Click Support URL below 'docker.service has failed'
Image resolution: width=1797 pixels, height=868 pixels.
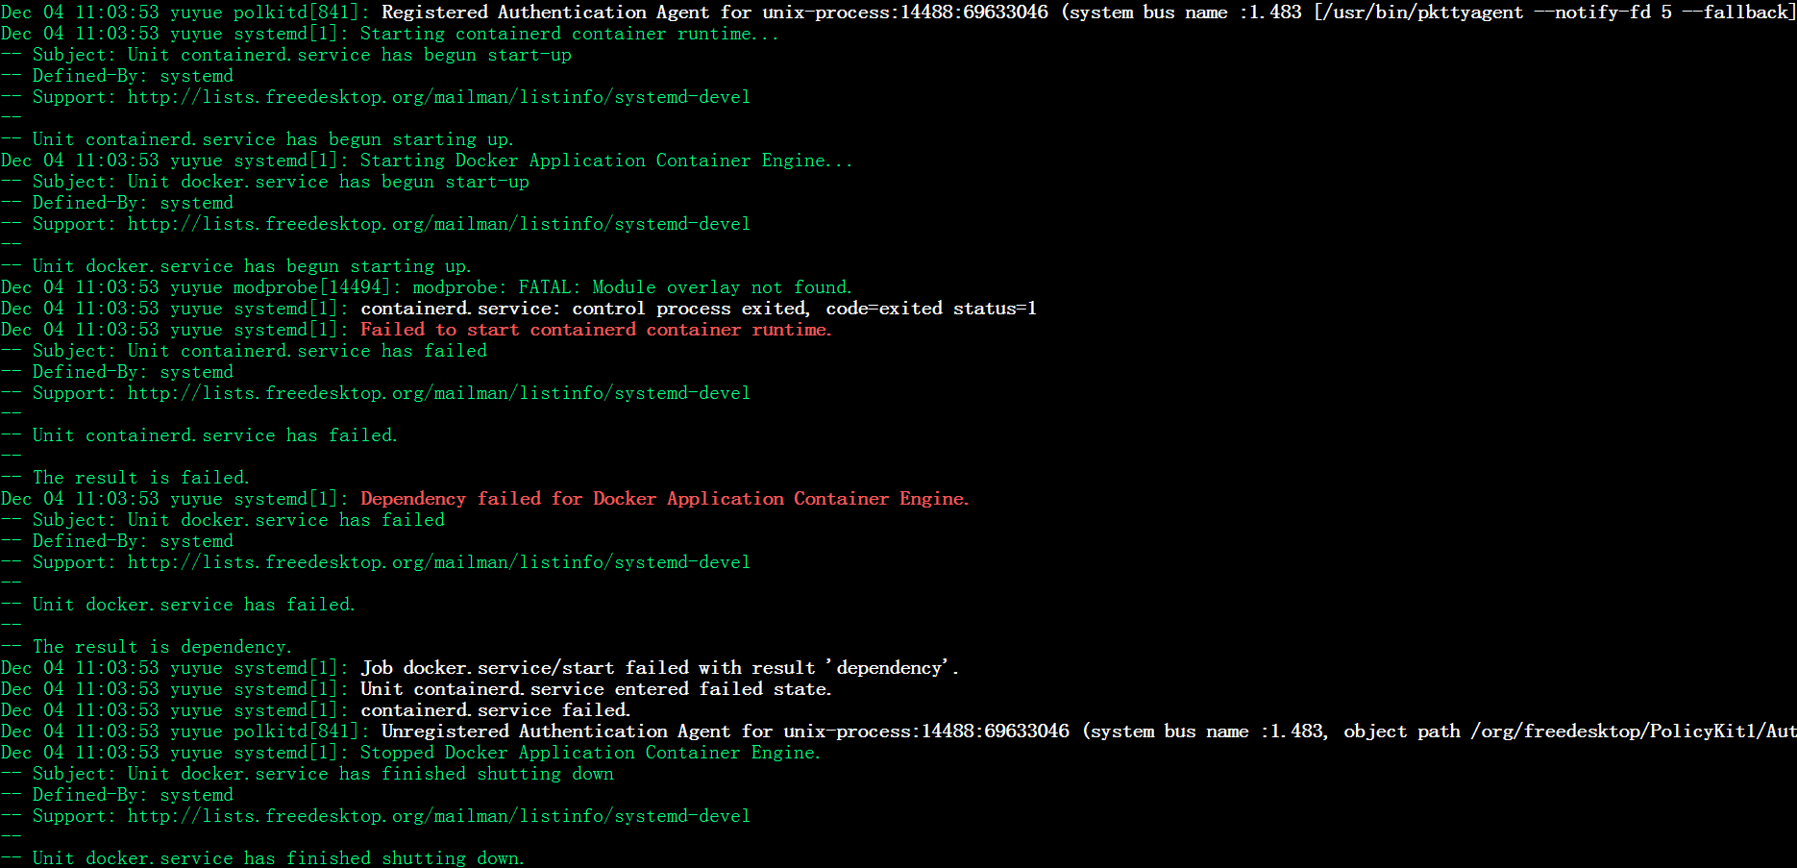tap(439, 562)
